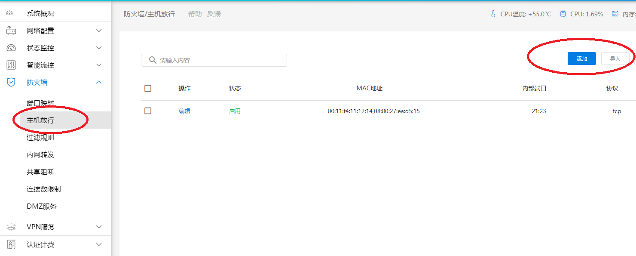The width and height of the screenshot is (636, 256).
Task: Check the checkbox for the tcp 21:23 row
Action: 148,111
